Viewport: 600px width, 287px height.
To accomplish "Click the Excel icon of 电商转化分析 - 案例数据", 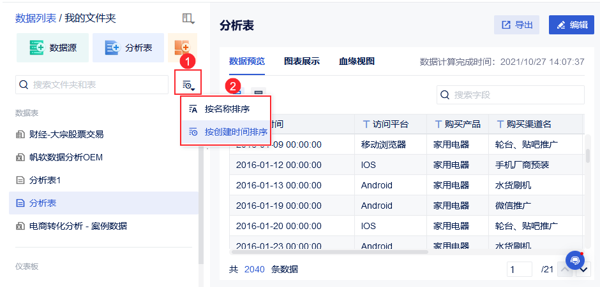I will 20,226.
